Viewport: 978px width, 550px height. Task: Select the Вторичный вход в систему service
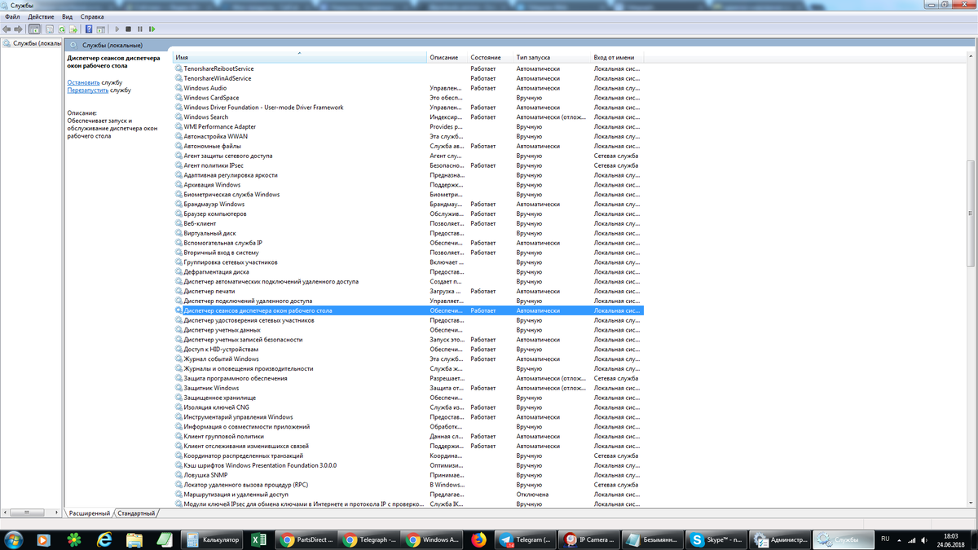[x=408, y=253]
